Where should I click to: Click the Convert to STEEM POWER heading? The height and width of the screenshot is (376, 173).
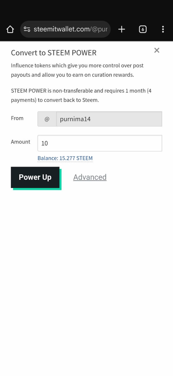click(54, 53)
